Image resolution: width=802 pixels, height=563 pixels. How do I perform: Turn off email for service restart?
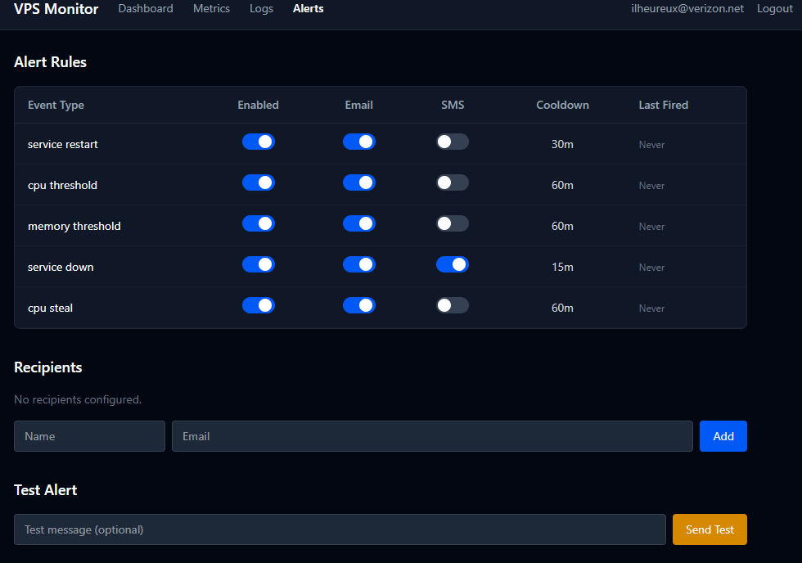click(x=358, y=141)
